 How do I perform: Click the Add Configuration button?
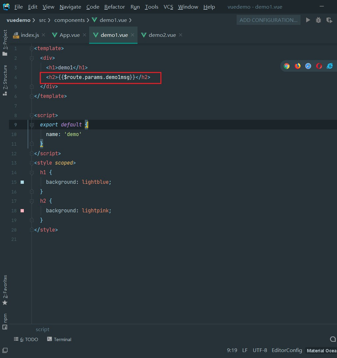[268, 20]
